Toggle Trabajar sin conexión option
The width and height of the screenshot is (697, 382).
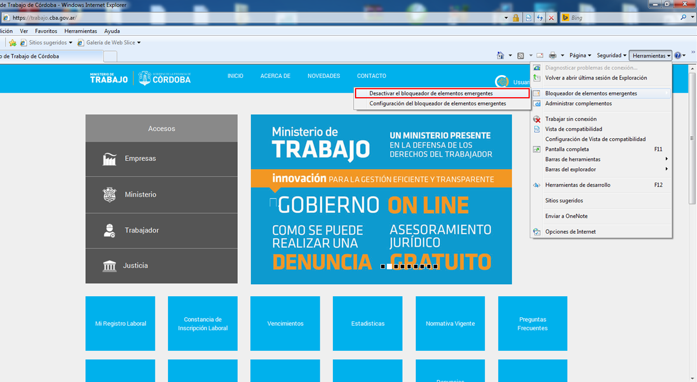click(571, 119)
